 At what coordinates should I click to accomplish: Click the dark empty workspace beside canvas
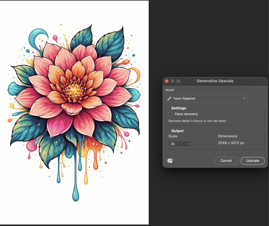[x=208, y=39]
